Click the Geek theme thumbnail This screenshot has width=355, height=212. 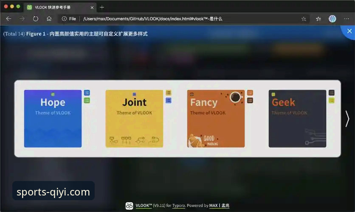click(x=297, y=119)
